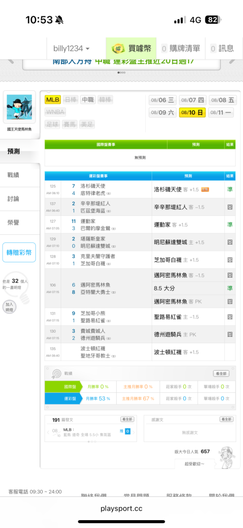Screen dimensions: 243x528
Task: Go to next post with right chevron
Action: point(135,432)
